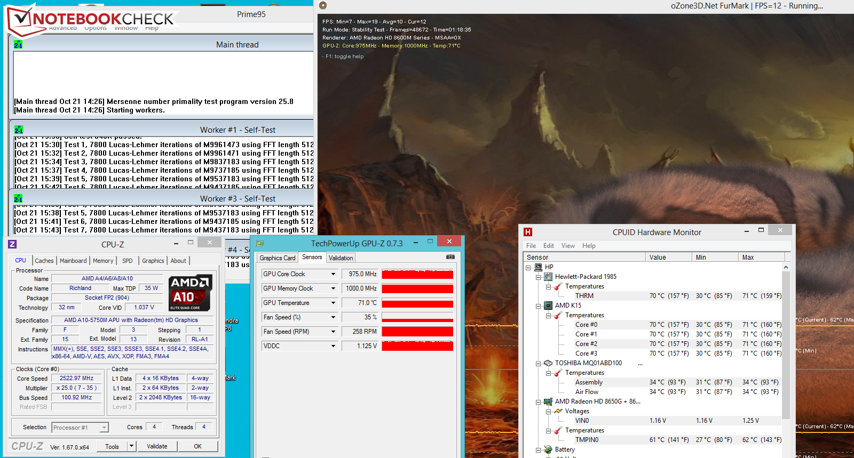Image resolution: width=854 pixels, height=458 pixels.
Task: Click the FurMark window title icon
Action: [x=322, y=5]
